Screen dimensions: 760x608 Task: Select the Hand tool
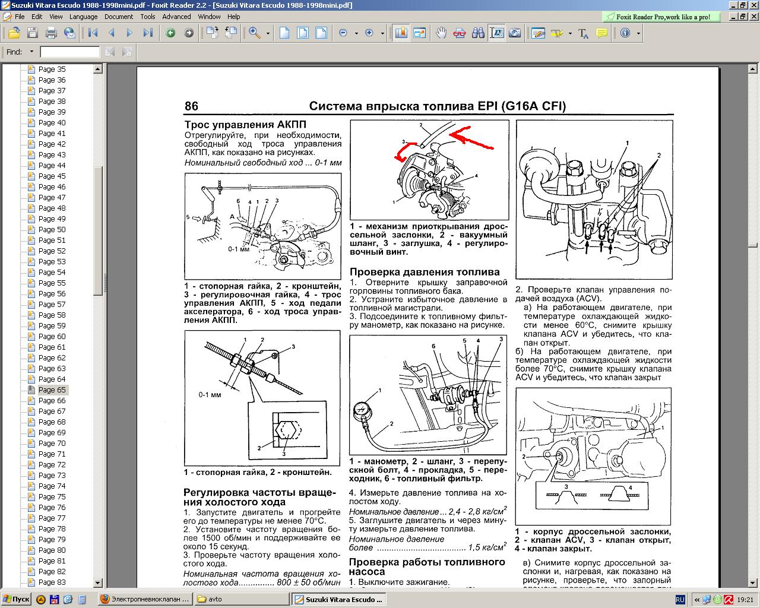(441, 33)
